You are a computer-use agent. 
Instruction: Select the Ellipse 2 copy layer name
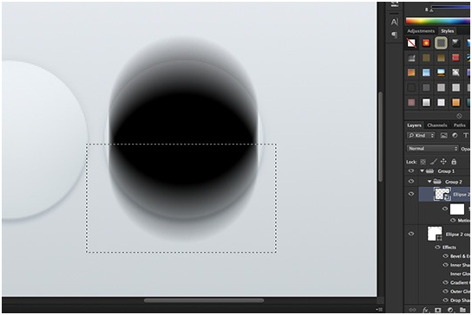pos(458,235)
